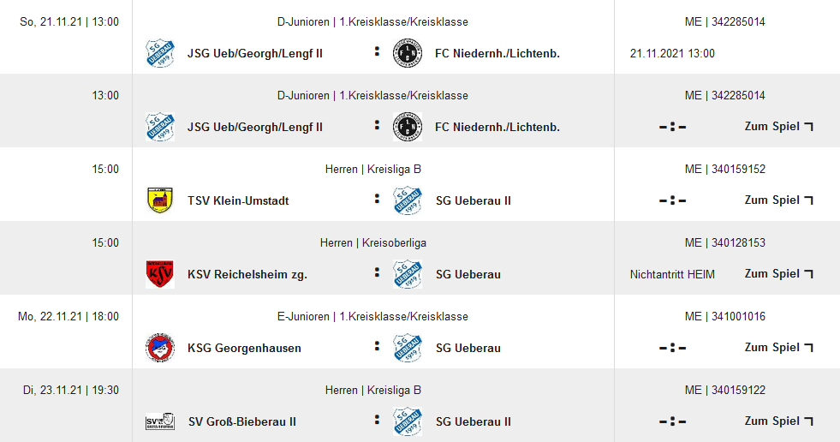Follow Zum Spiel link for KSG Georgenhausen match

point(778,348)
